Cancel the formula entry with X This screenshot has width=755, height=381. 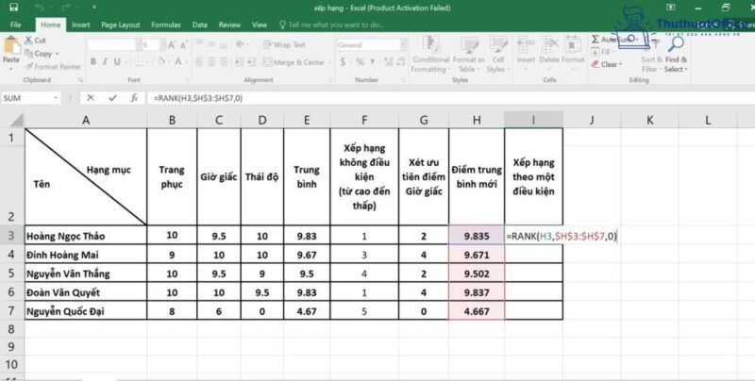(91, 98)
